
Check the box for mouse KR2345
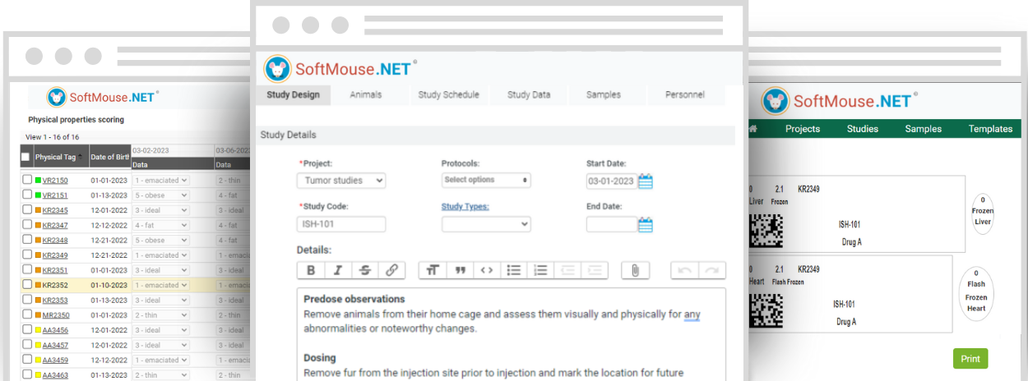(27, 210)
